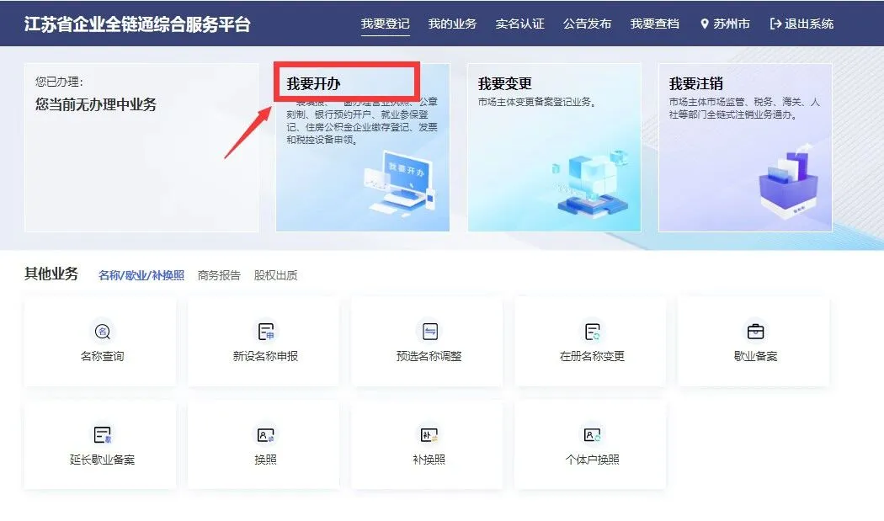
Task: Select the 预选名称调整 icon
Action: click(x=429, y=331)
